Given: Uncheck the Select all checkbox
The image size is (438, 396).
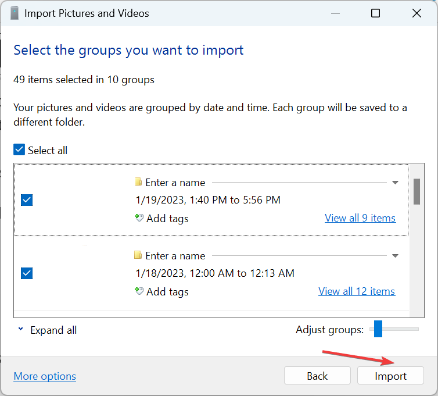Looking at the screenshot, I should (19, 149).
